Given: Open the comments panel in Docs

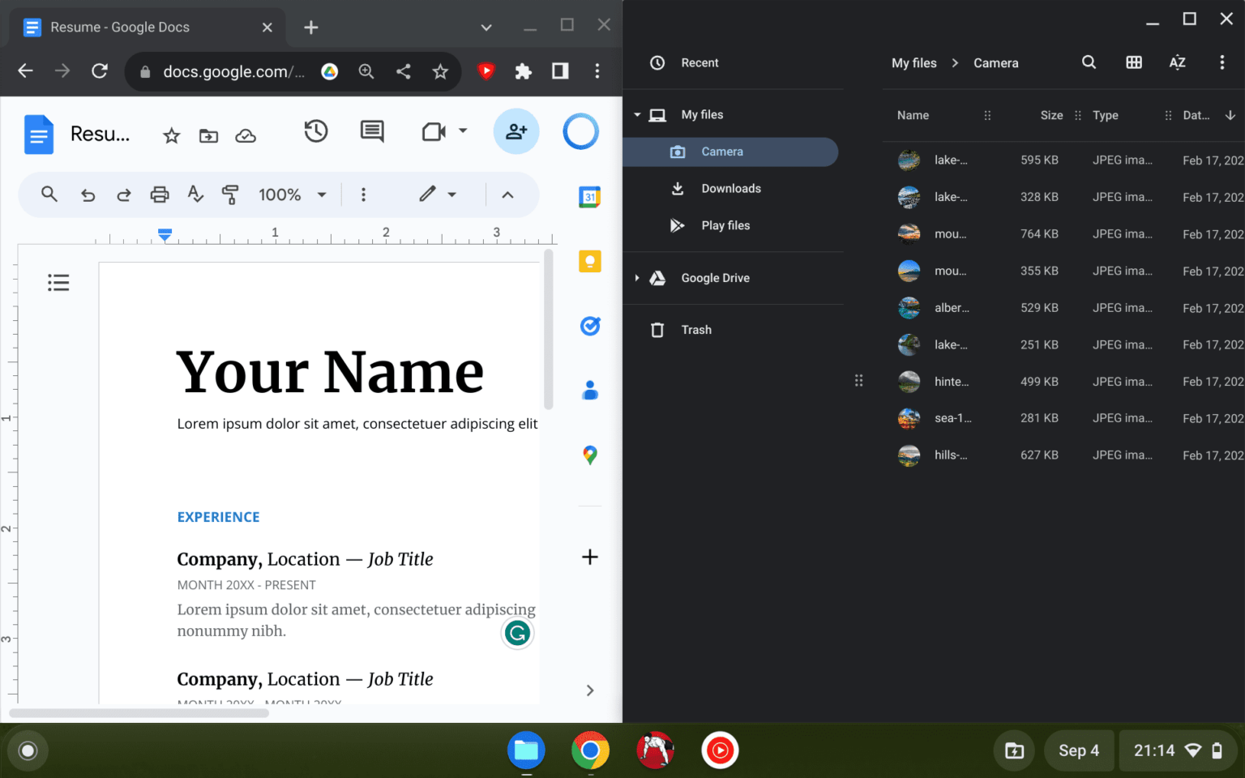Looking at the screenshot, I should pos(371,131).
